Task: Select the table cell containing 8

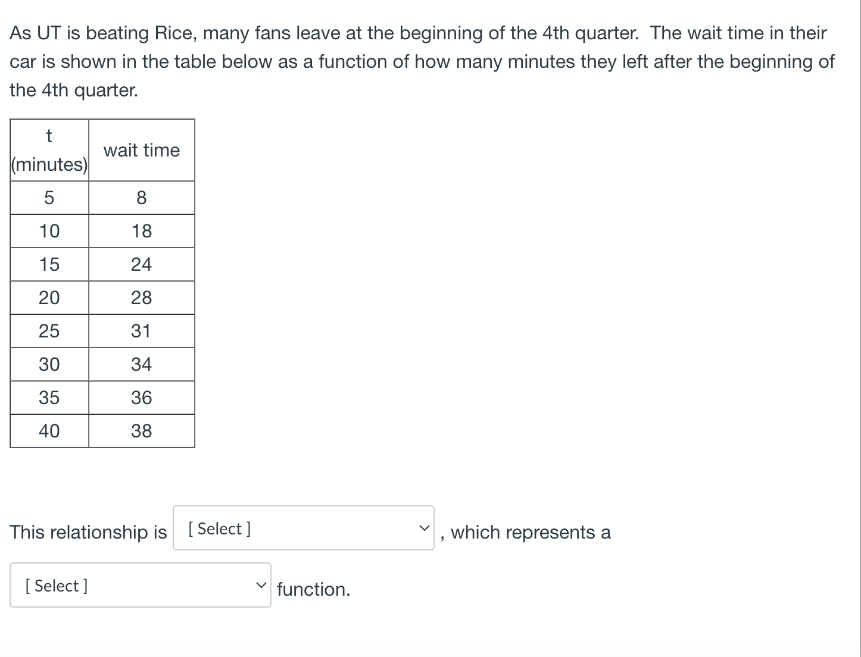Action: point(142,198)
